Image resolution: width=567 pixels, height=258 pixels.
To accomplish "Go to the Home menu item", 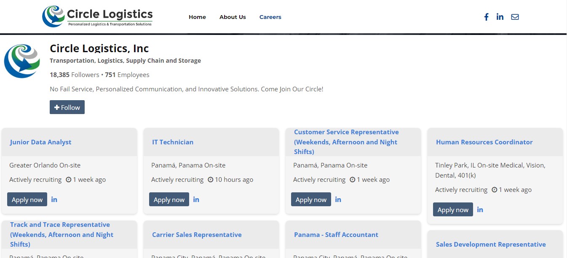I will point(197,17).
